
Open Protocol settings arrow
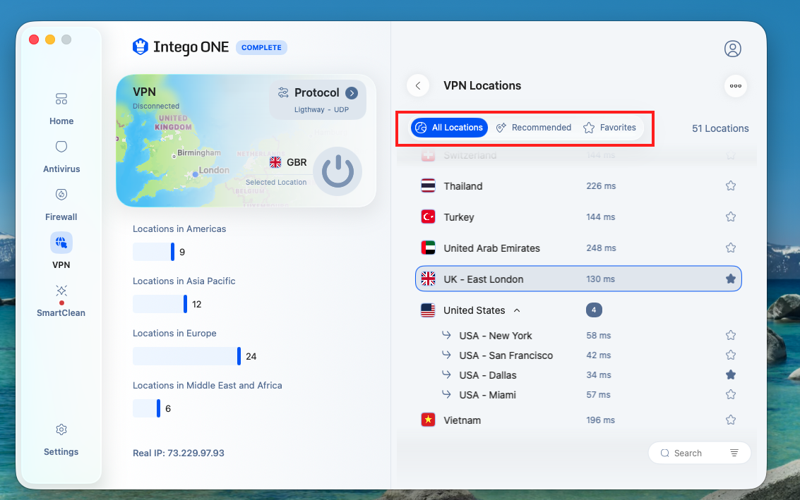coord(352,93)
